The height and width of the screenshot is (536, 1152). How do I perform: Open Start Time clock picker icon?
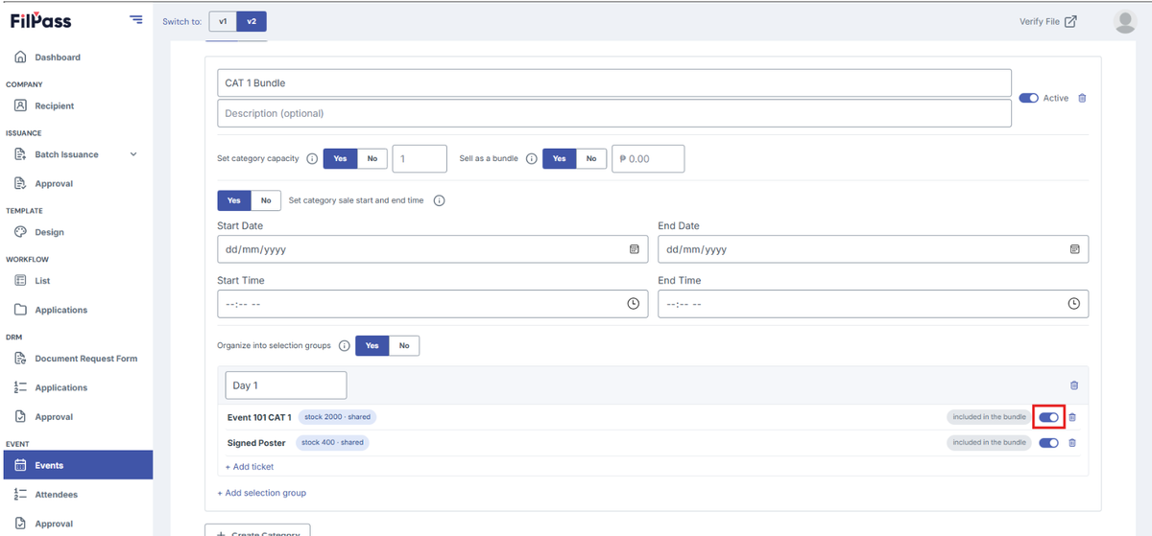(634, 303)
